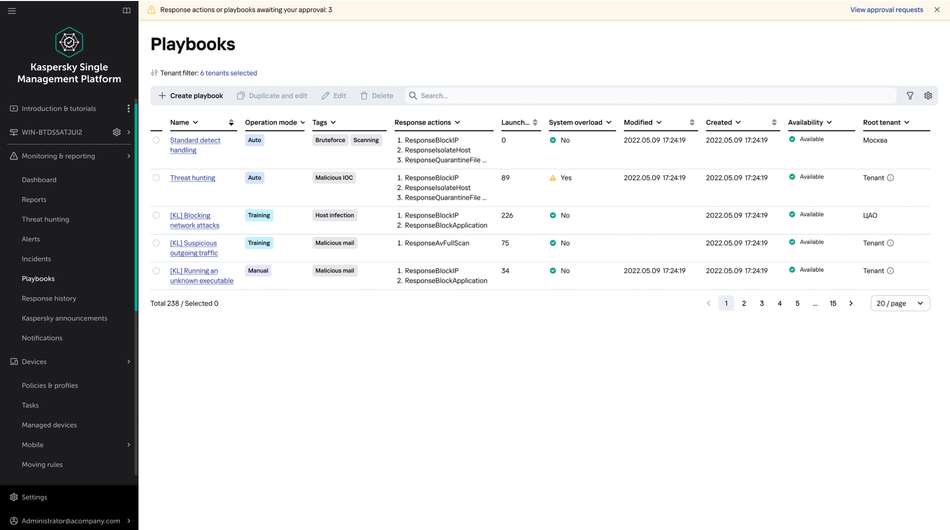
Task: Open the documentation book icon in sidebar
Action: pos(127,10)
